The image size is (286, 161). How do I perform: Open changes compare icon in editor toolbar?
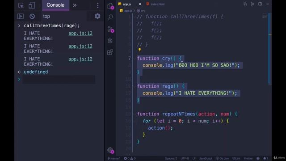tap(245, 4)
